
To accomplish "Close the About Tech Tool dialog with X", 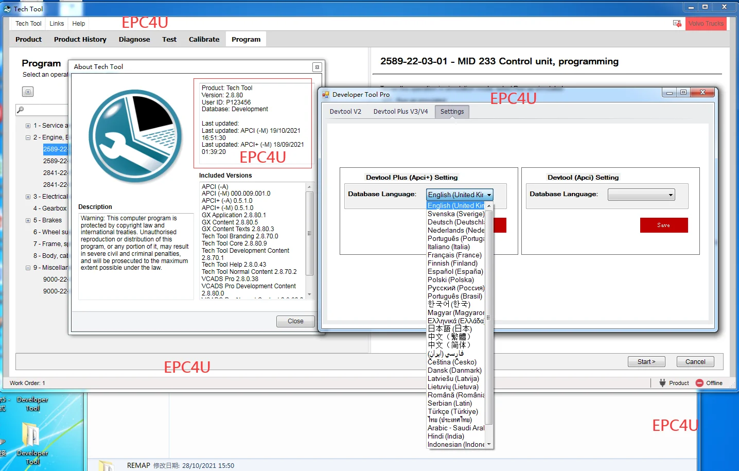I will [x=317, y=67].
